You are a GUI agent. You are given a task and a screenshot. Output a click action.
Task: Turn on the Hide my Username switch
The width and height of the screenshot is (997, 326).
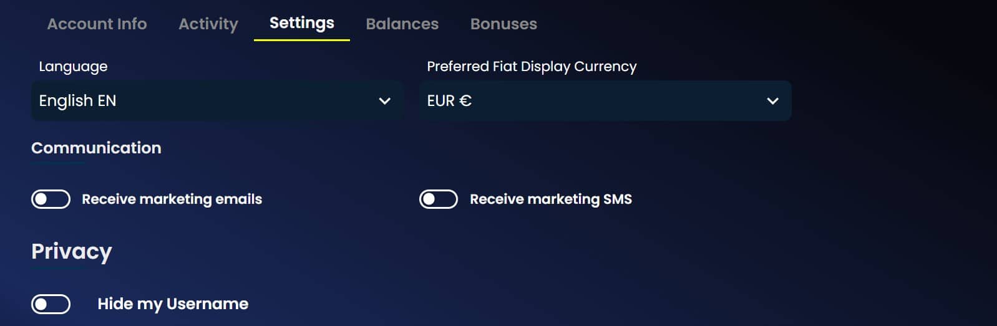pos(51,304)
